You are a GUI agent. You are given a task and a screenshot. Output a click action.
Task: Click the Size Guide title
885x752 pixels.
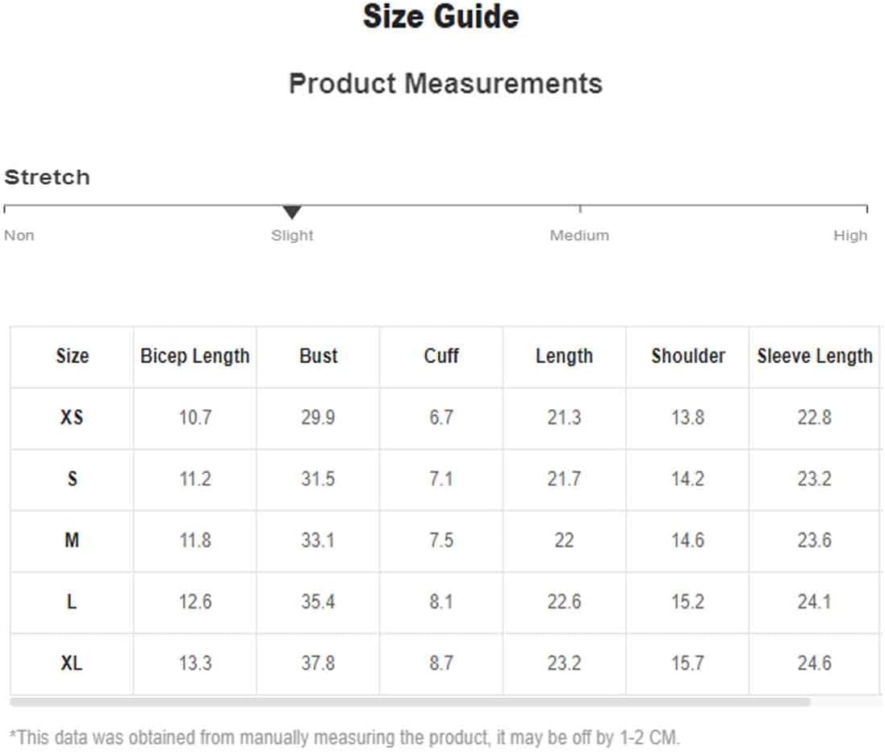[x=440, y=16]
